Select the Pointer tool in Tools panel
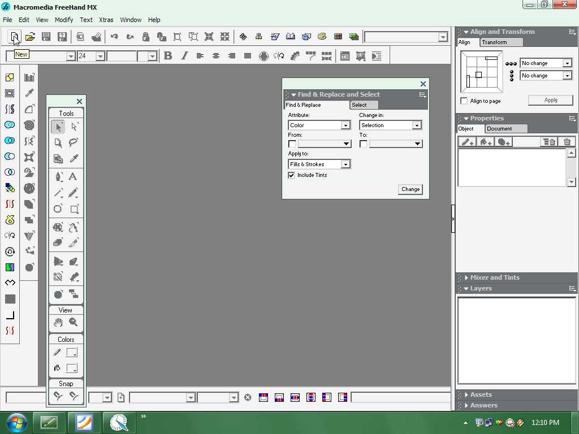The width and height of the screenshot is (579, 434). [58, 127]
